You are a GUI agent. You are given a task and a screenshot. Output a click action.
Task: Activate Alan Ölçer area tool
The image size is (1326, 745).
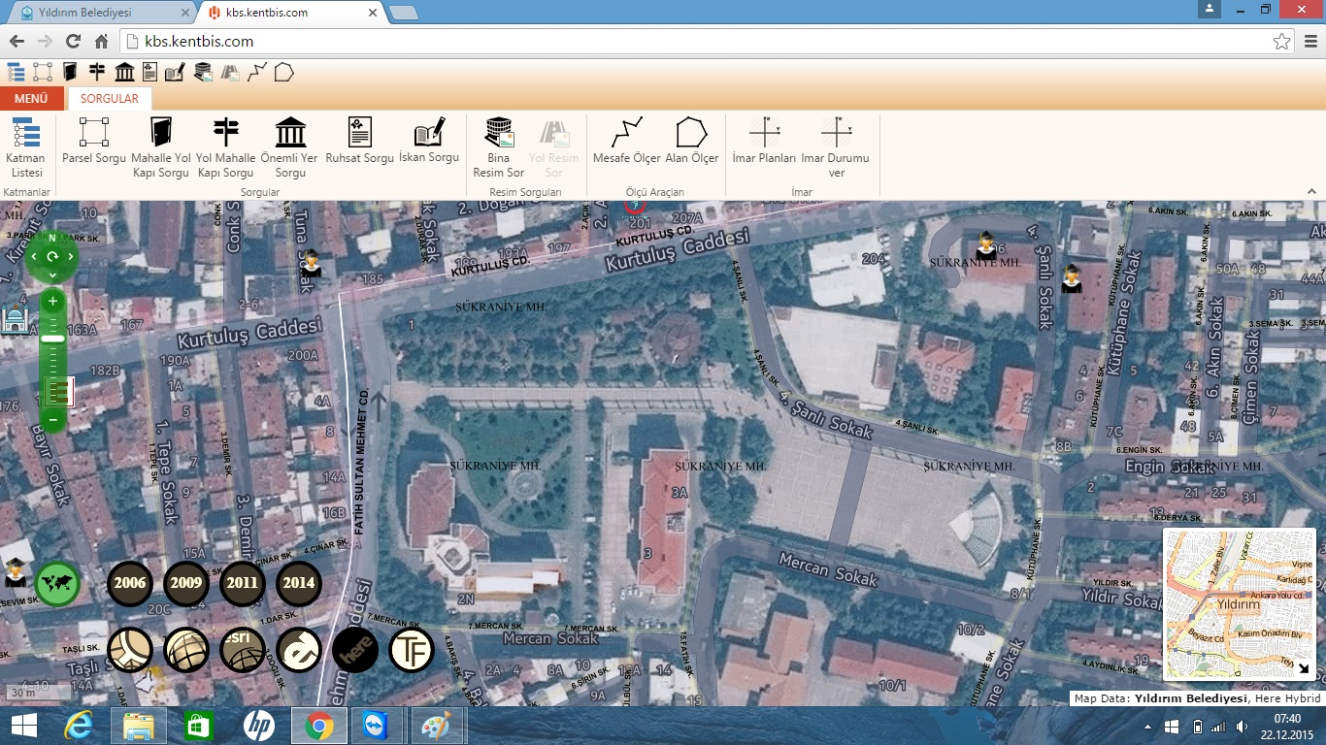pyautogui.click(x=692, y=141)
